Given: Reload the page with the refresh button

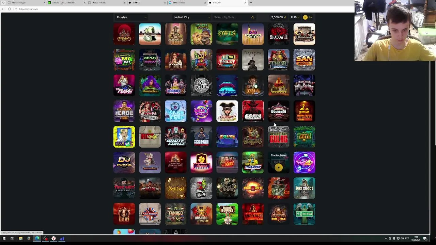Looking at the screenshot, I should (9, 9).
